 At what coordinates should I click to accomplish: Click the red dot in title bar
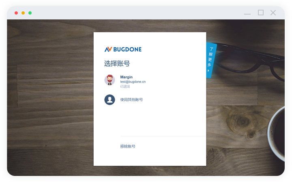point(16,13)
